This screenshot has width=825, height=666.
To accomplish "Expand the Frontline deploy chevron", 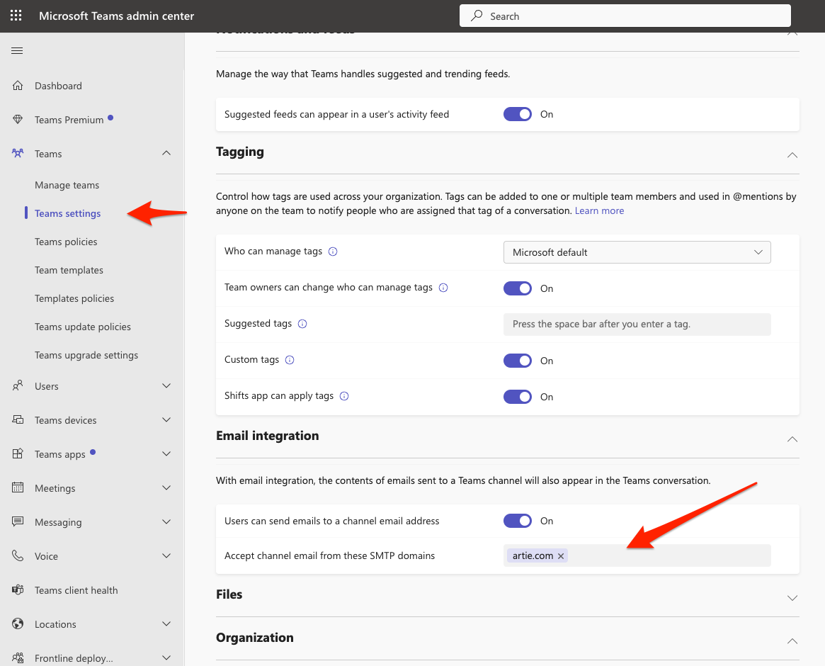I will [166, 657].
